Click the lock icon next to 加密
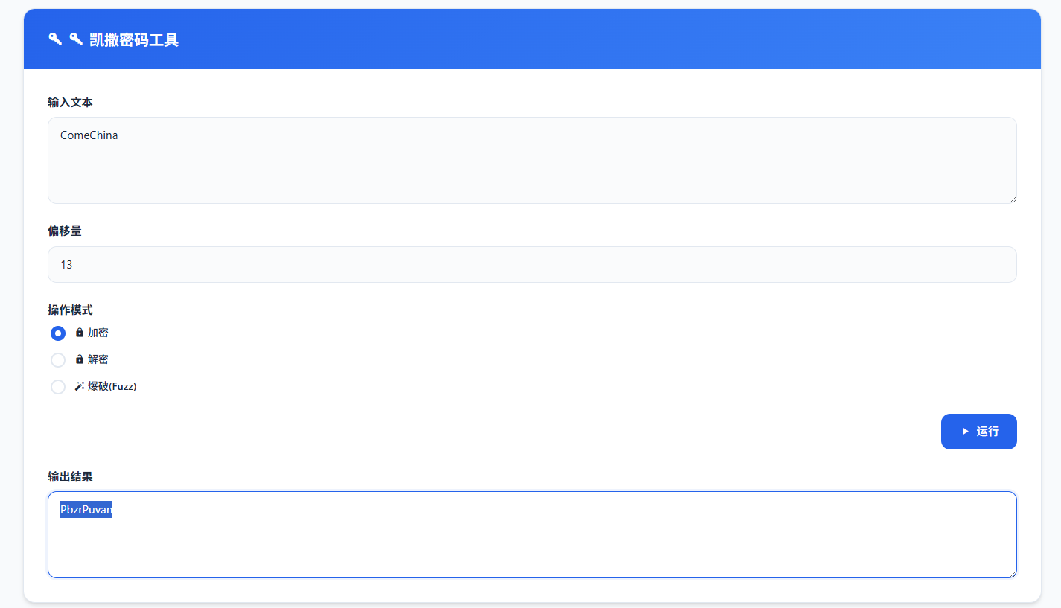Image resolution: width=1061 pixels, height=608 pixels. (x=80, y=333)
